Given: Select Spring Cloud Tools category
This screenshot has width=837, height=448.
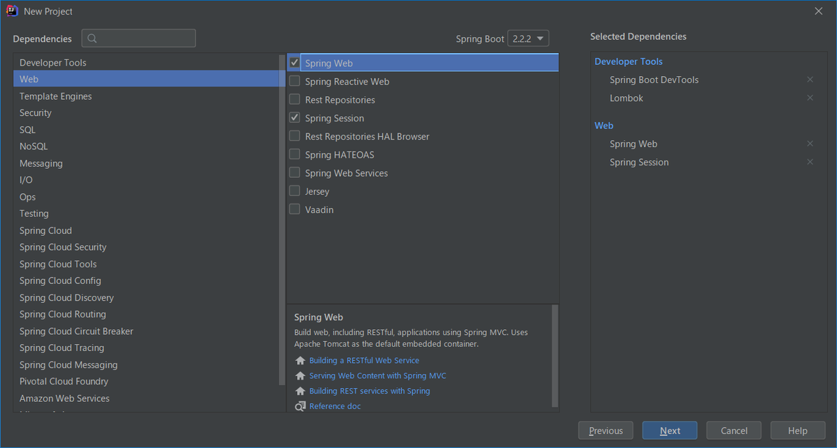Looking at the screenshot, I should (x=146, y=264).
